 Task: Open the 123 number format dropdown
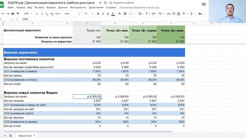[57, 14]
